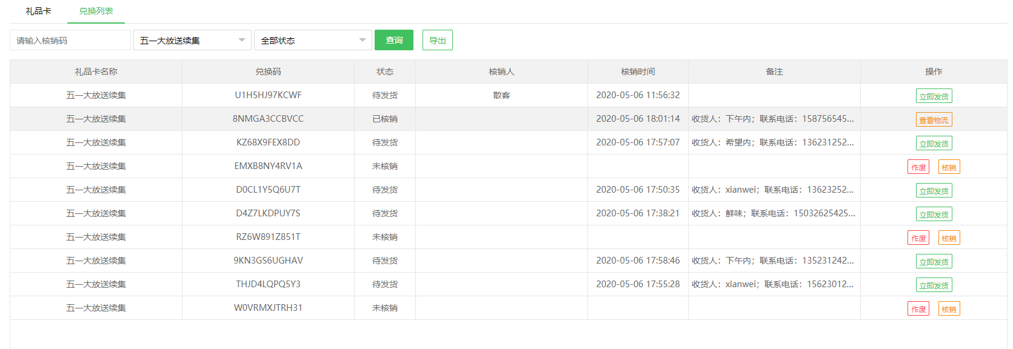Click 核销 for code W0VRMXJTRH31
Viewport: 1013px width, 349px height.
point(949,309)
